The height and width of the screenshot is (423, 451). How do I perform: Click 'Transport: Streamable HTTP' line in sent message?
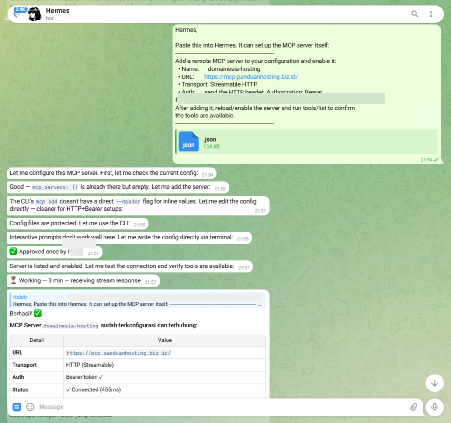point(217,84)
